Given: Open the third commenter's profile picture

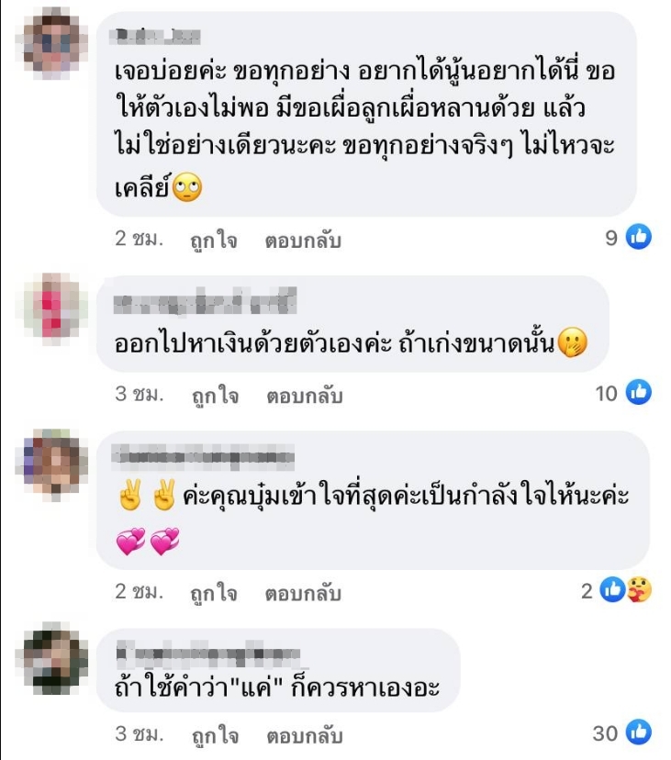Looking at the screenshot, I should [x=54, y=464].
